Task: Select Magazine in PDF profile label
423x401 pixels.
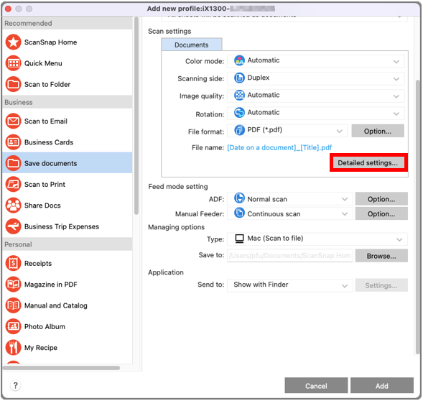Action: click(51, 285)
